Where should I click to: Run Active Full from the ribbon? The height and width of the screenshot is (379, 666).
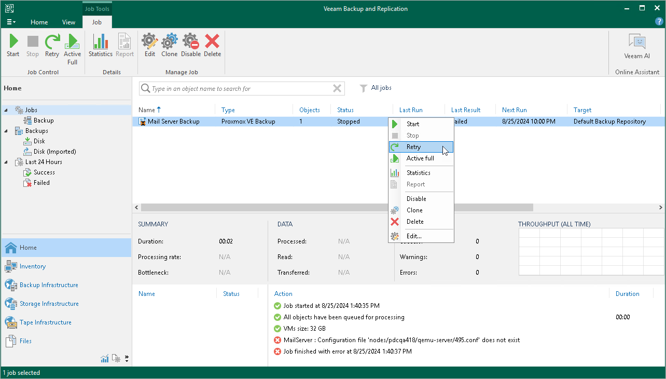[73, 49]
